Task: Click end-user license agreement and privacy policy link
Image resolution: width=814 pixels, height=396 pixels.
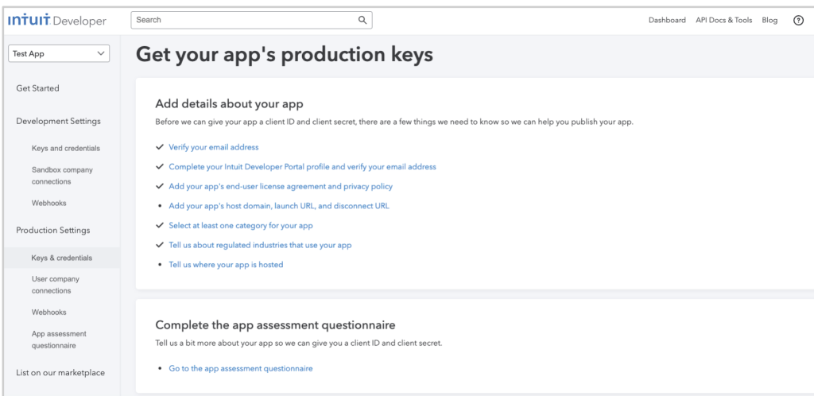Action: tap(281, 186)
